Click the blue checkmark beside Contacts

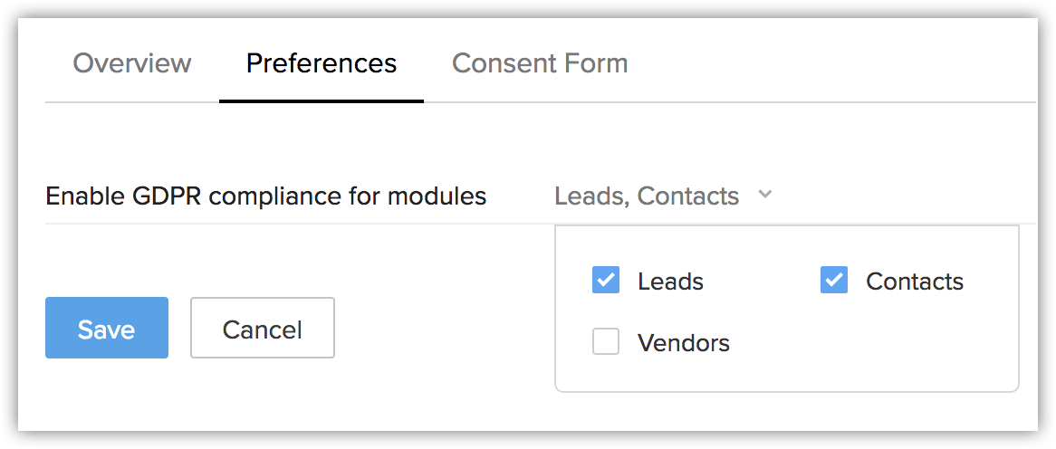click(834, 281)
